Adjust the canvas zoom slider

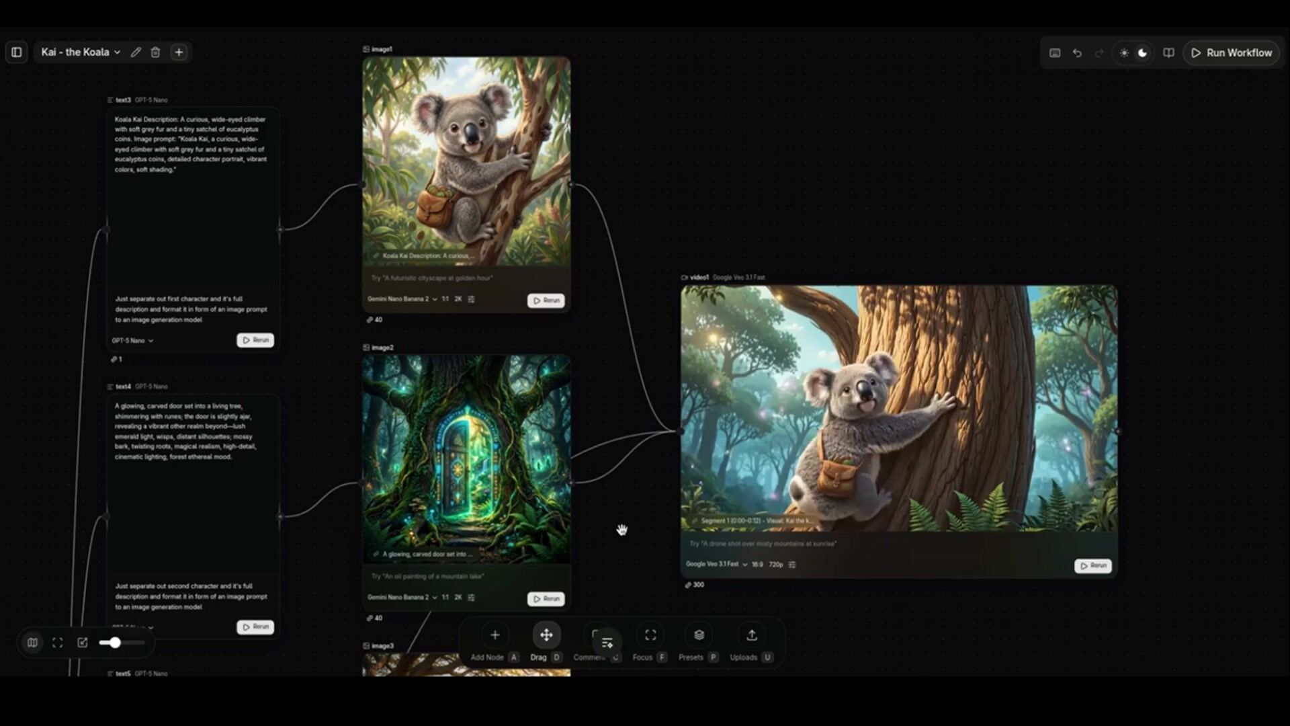click(x=121, y=643)
